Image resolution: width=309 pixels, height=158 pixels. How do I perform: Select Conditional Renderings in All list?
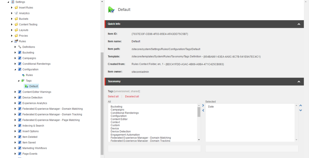coord(125,113)
